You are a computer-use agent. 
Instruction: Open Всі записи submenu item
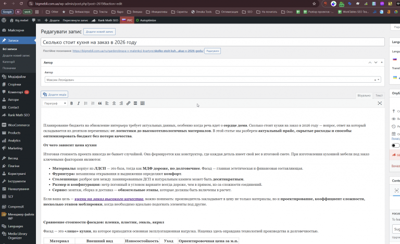point(10,49)
